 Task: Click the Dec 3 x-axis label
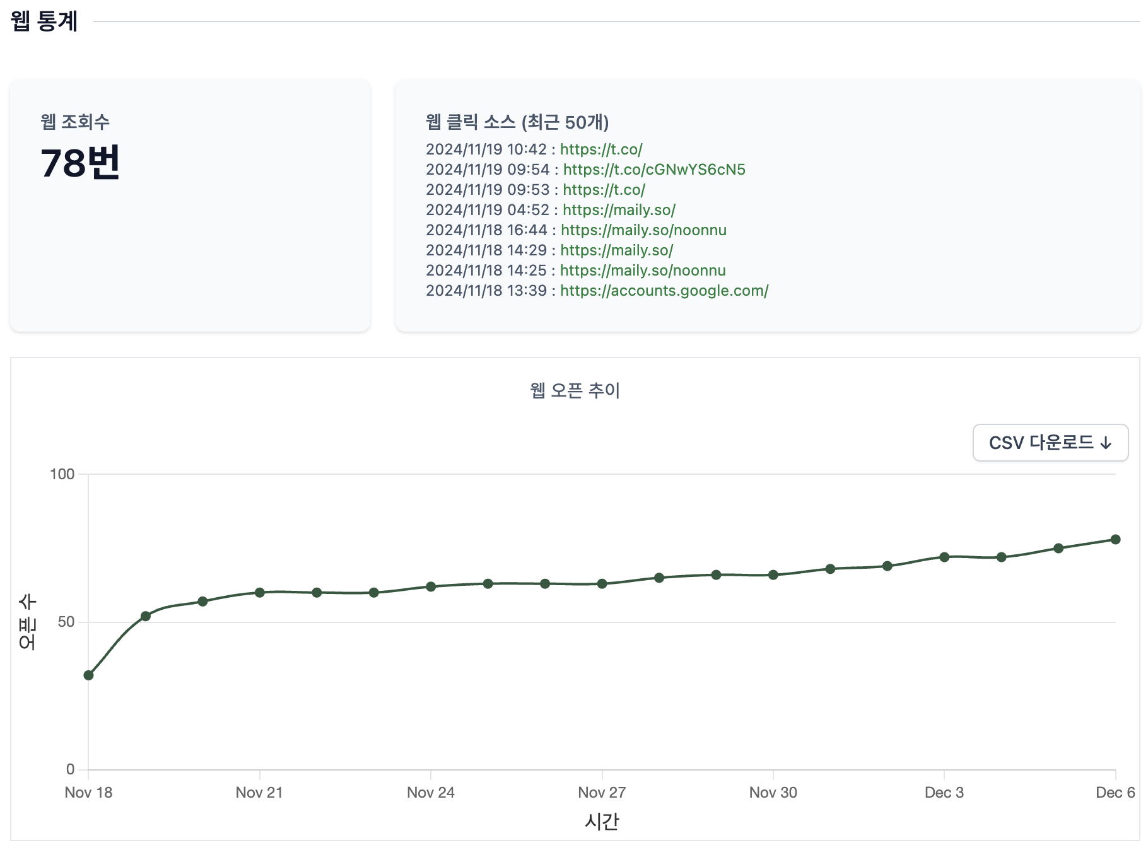(944, 793)
